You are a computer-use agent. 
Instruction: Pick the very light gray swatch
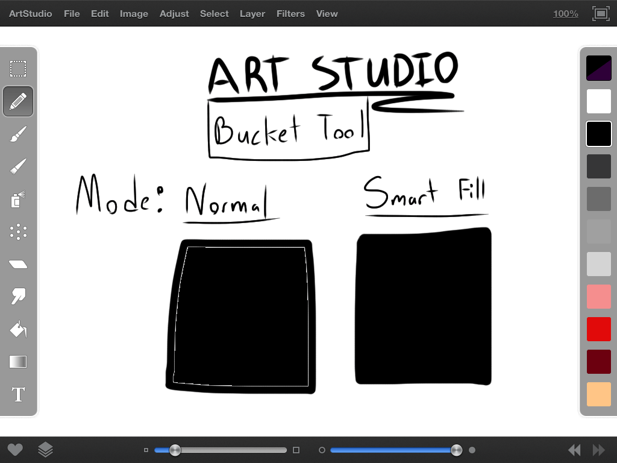598,264
